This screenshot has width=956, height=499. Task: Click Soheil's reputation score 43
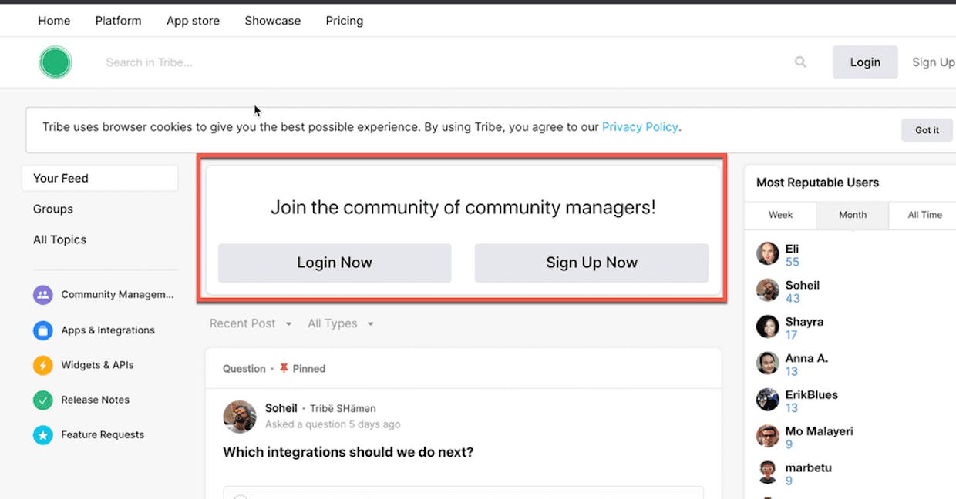[793, 298]
